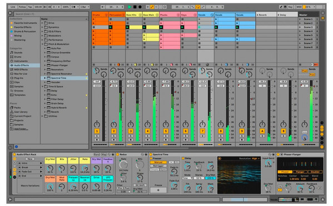Toggle Track Activator 2 on Percussion
The image size is (333, 206).
(x=113, y=131)
